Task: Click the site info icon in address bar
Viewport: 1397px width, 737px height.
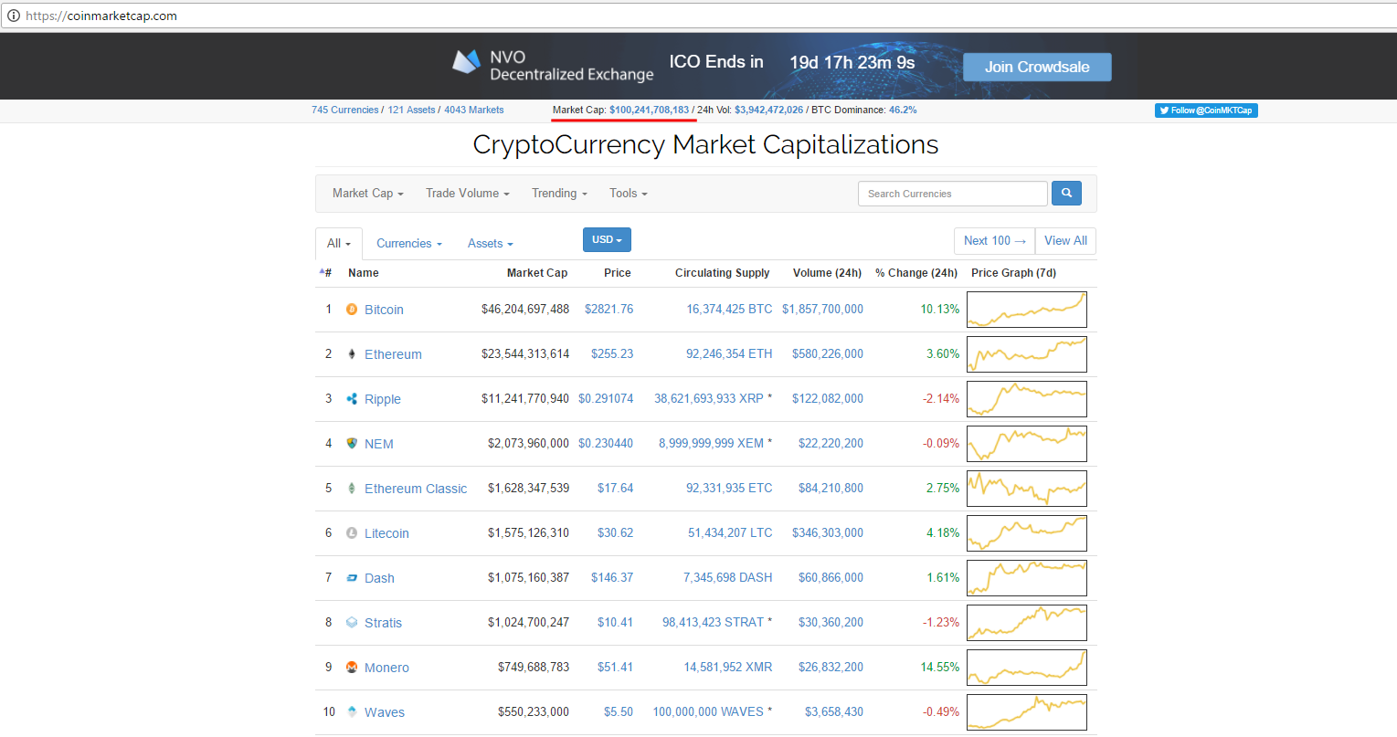Action: (13, 16)
